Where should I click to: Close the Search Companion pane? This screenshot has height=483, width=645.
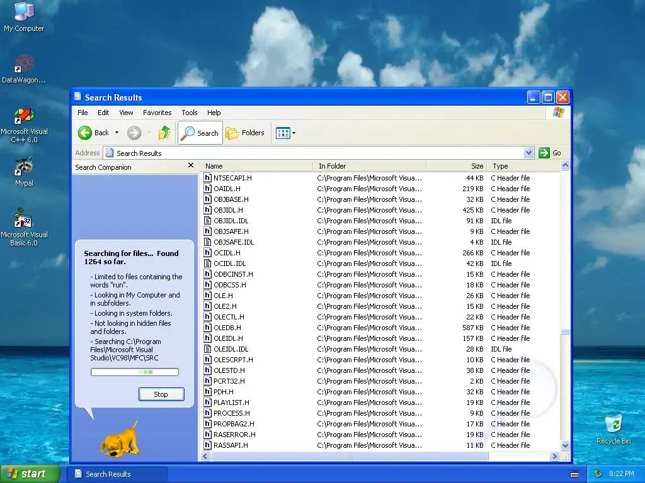(x=190, y=165)
